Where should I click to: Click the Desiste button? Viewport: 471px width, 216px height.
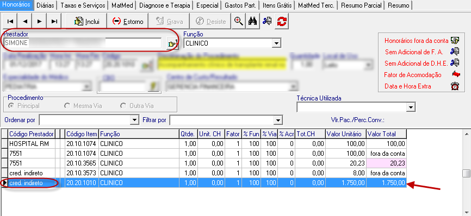211,21
